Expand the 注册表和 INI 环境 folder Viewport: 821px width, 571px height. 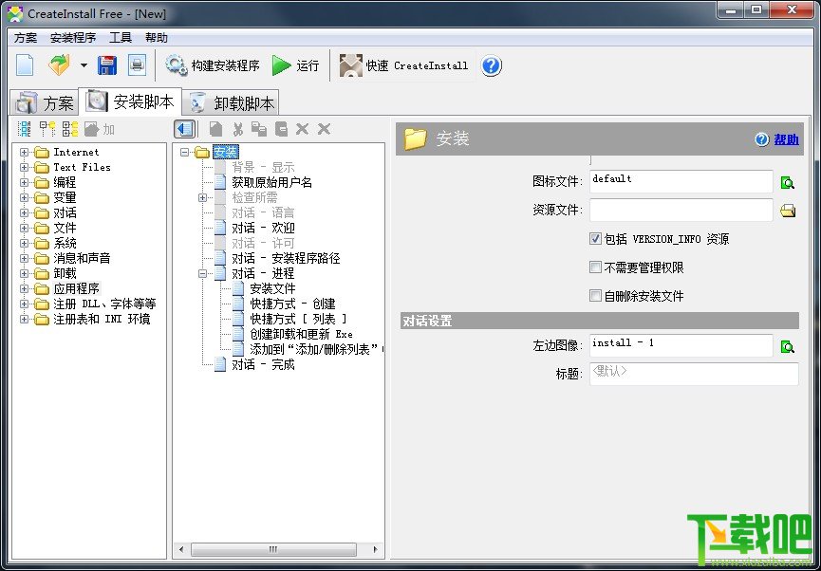[x=24, y=320]
